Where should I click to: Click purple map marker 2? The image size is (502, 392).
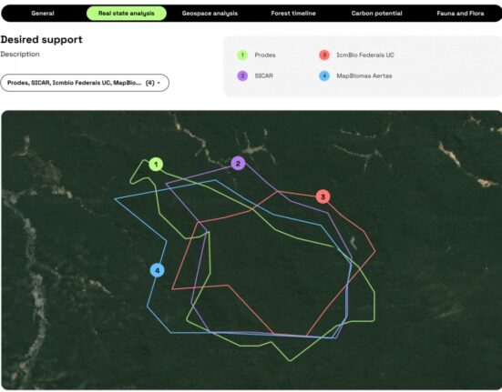point(238,164)
